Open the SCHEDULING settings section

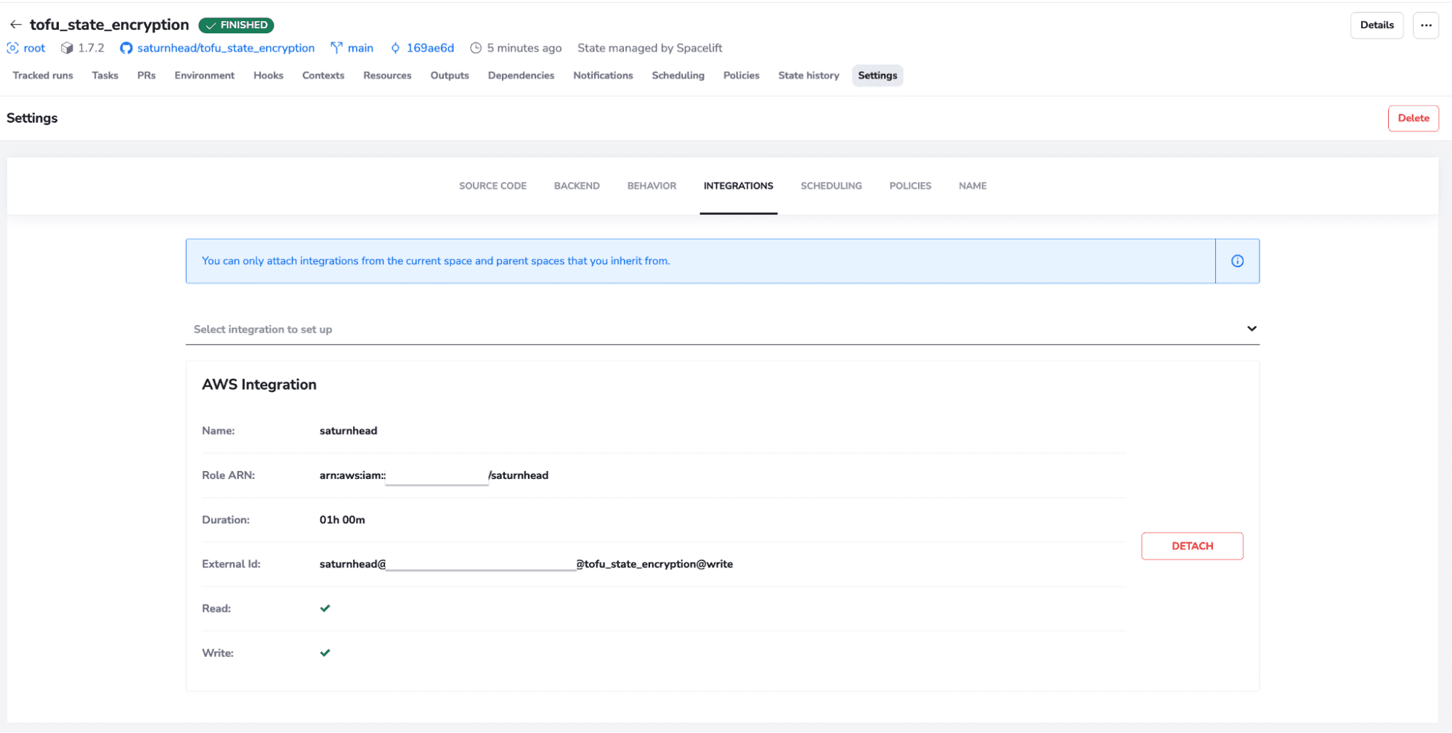(x=831, y=186)
